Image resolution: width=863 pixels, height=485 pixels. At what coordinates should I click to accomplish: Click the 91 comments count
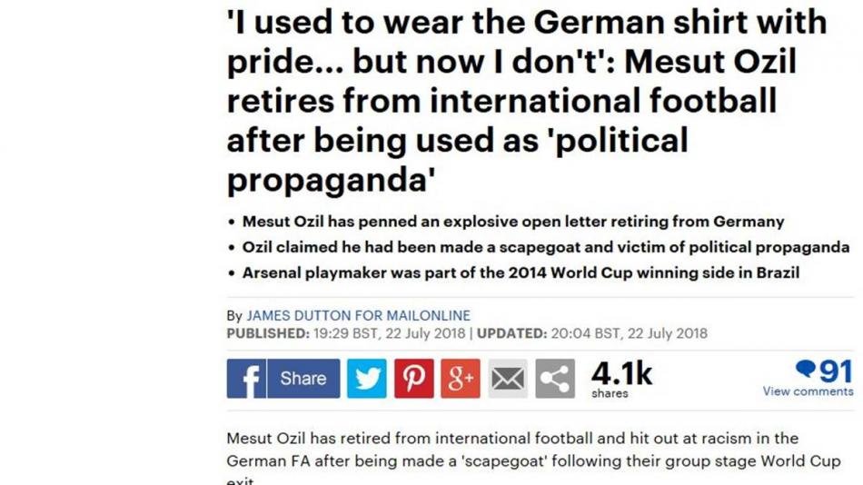click(836, 371)
